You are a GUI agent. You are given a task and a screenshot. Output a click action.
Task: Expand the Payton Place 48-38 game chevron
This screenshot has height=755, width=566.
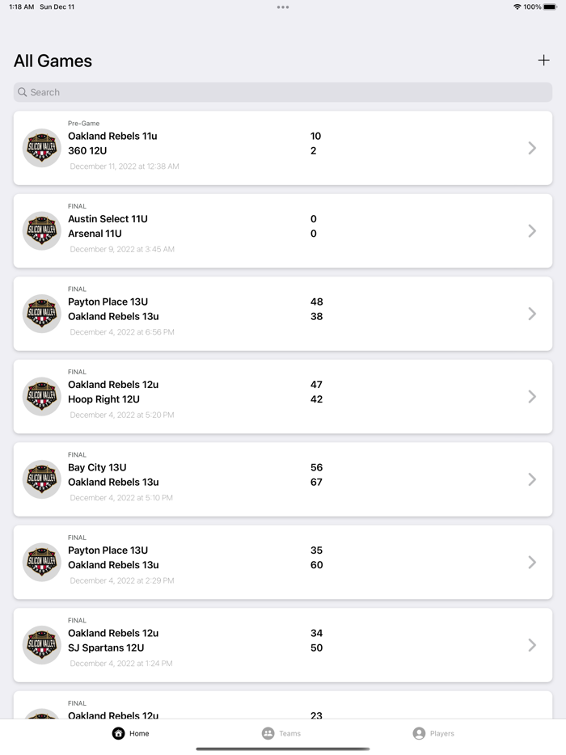(532, 314)
